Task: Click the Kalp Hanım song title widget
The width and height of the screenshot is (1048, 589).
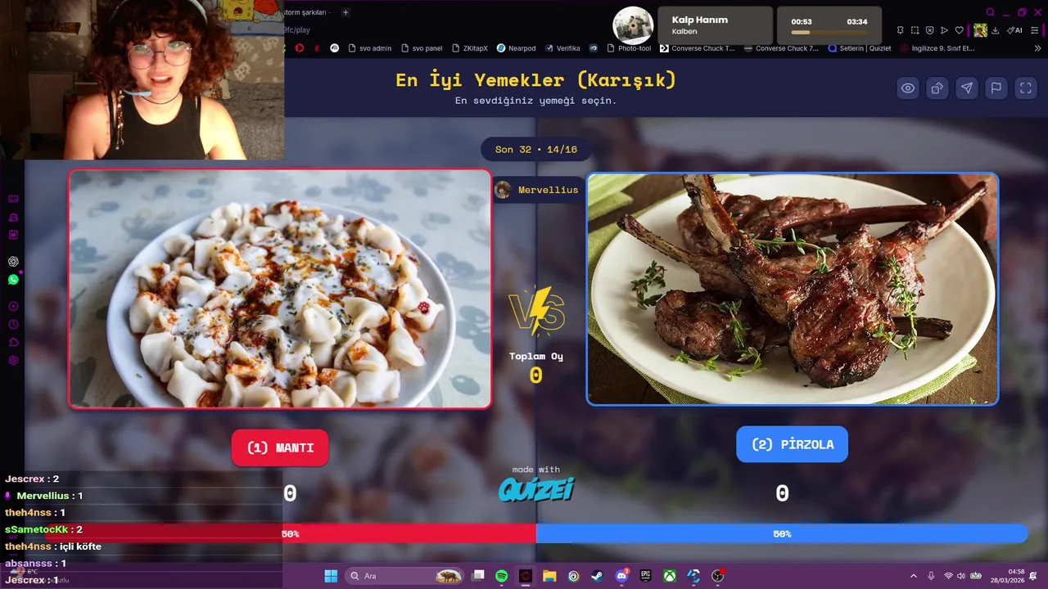Action: click(x=716, y=25)
